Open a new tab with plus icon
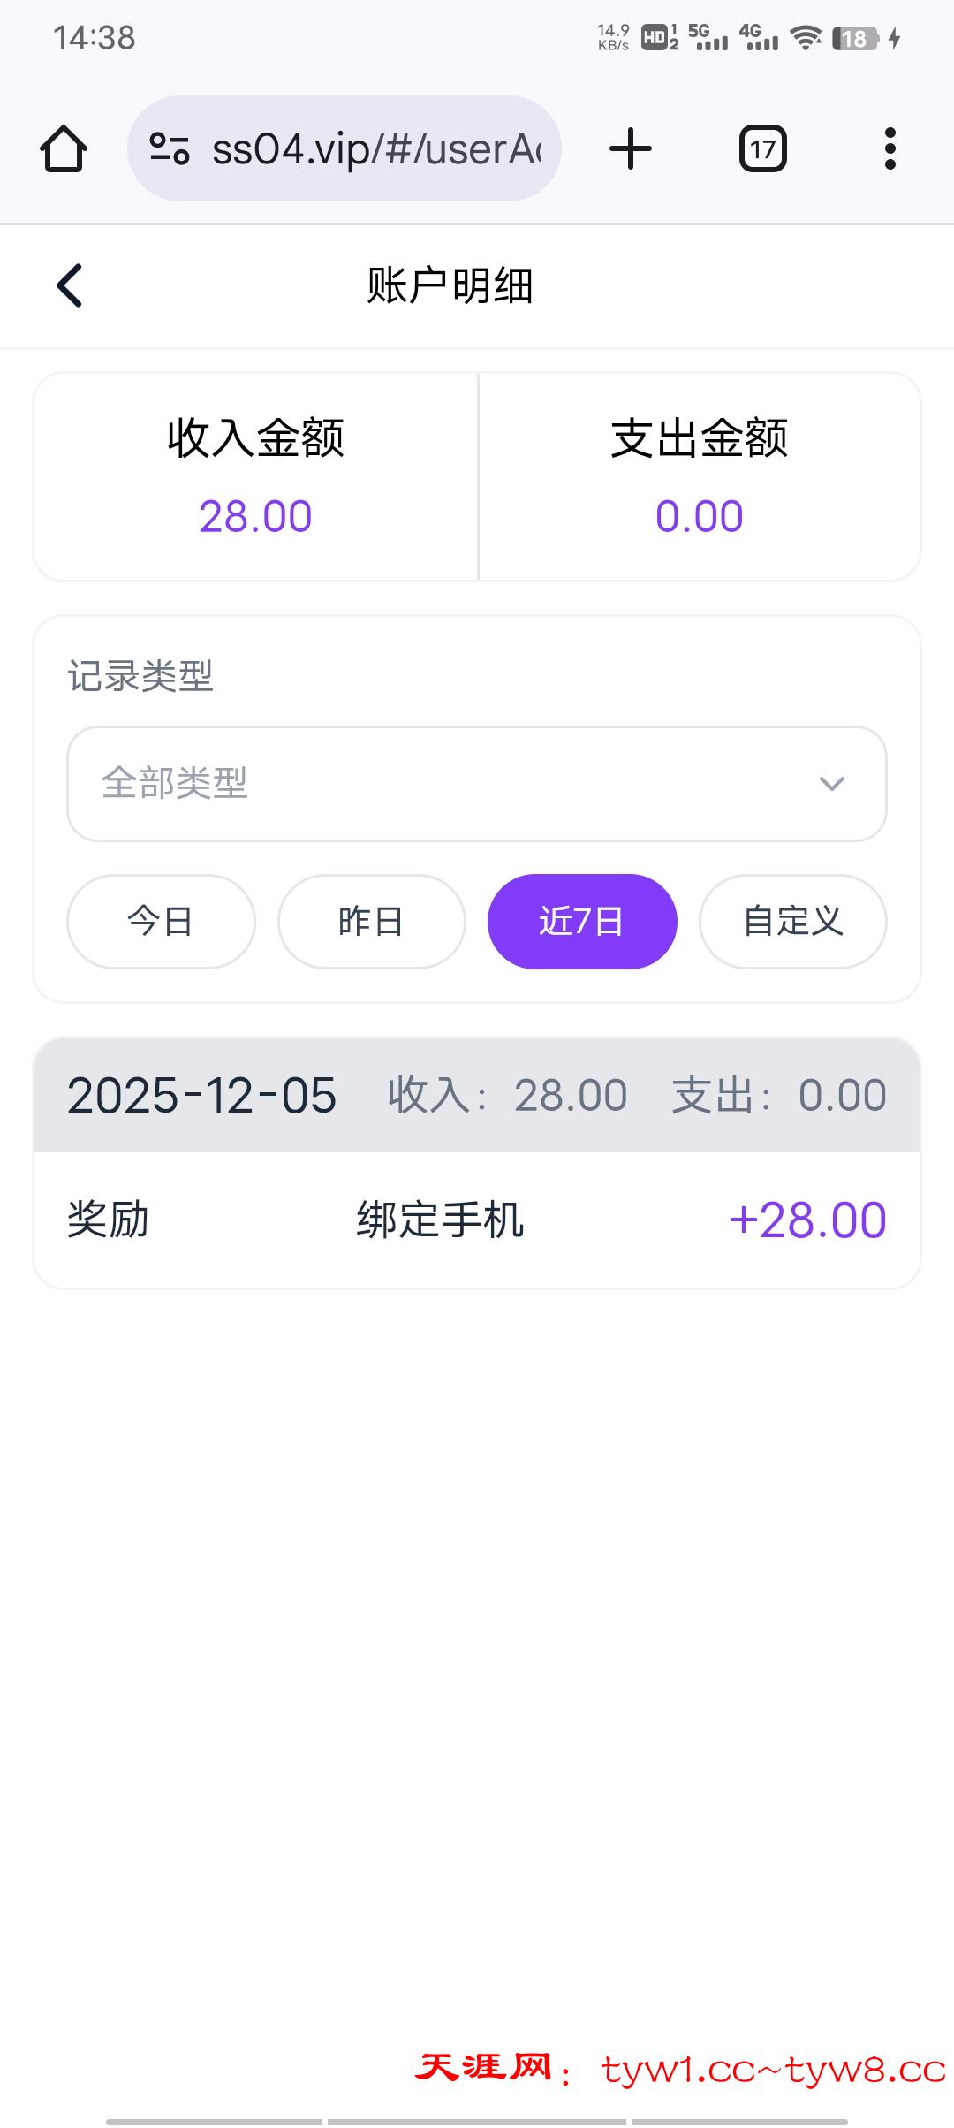 pos(631,148)
